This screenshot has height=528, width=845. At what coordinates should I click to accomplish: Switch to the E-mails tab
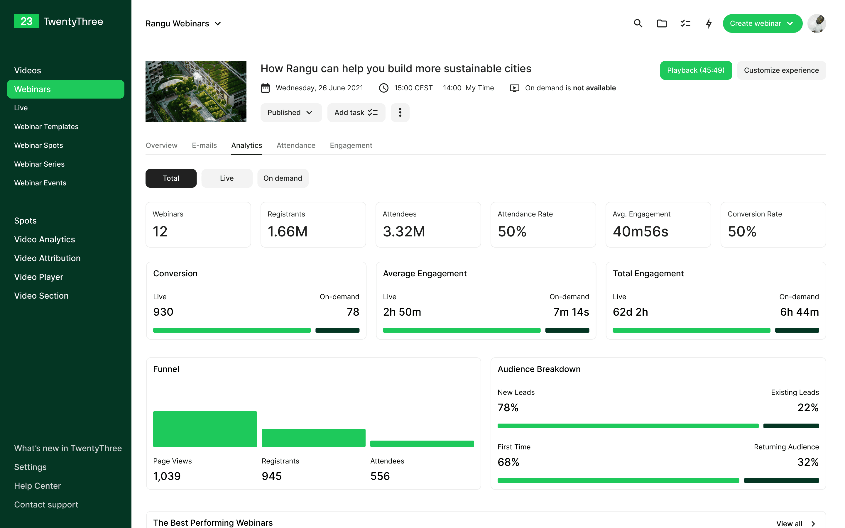click(204, 145)
